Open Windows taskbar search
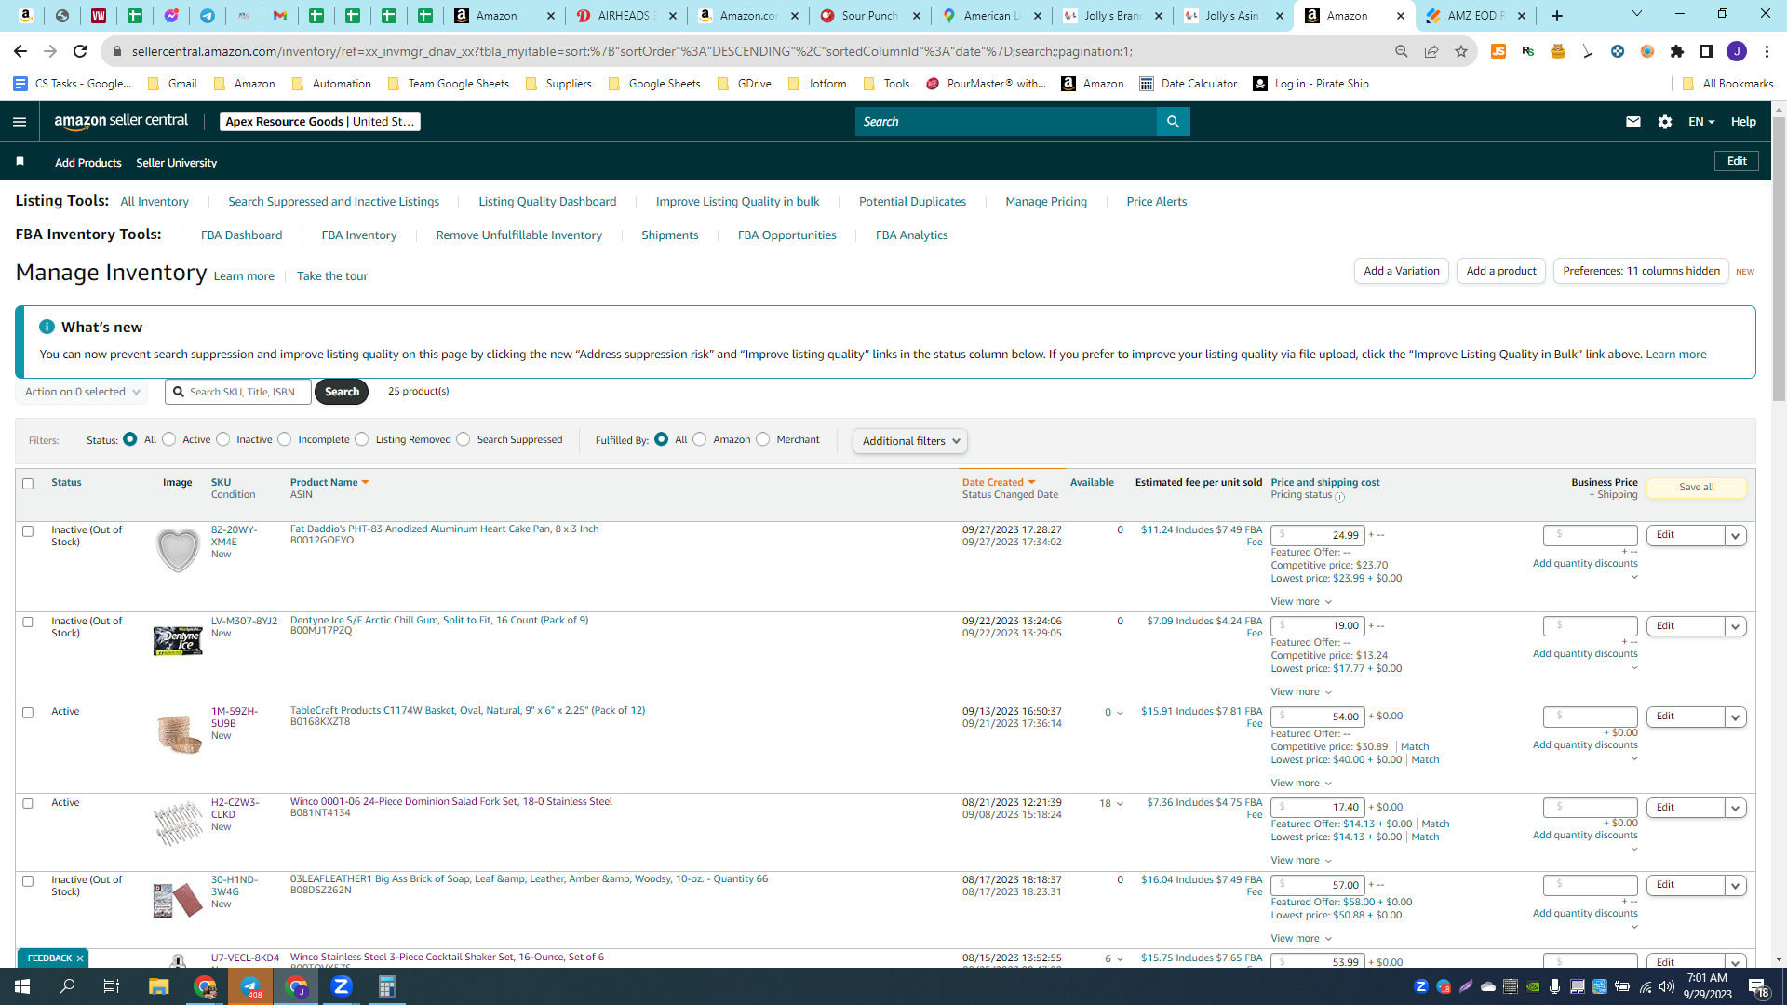The image size is (1787, 1005). point(67,986)
